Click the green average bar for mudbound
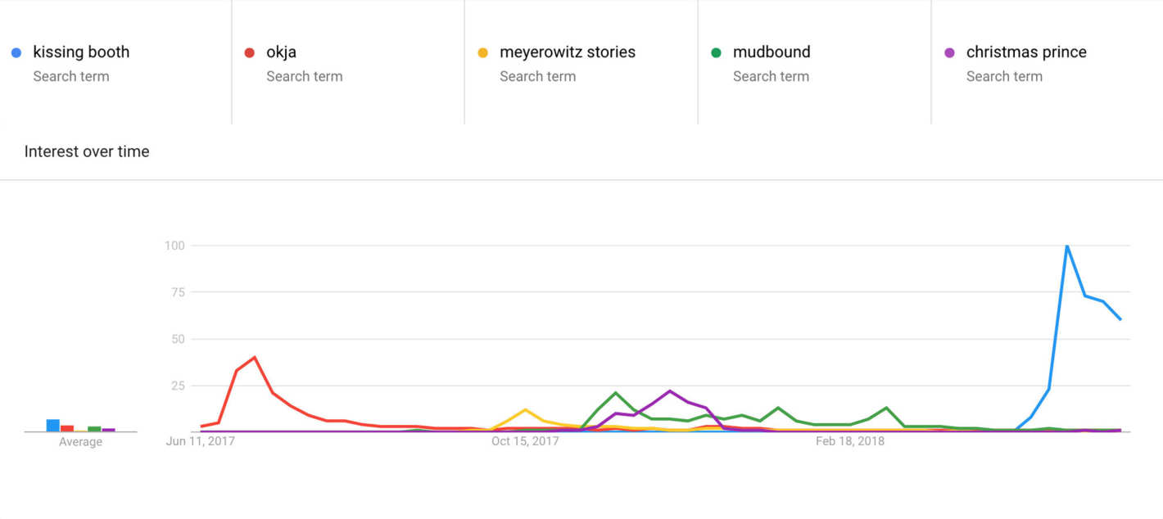1163x519 pixels. (94, 429)
